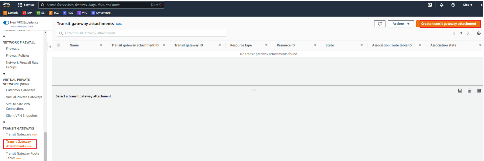Open the AWS home logo

point(6,5)
